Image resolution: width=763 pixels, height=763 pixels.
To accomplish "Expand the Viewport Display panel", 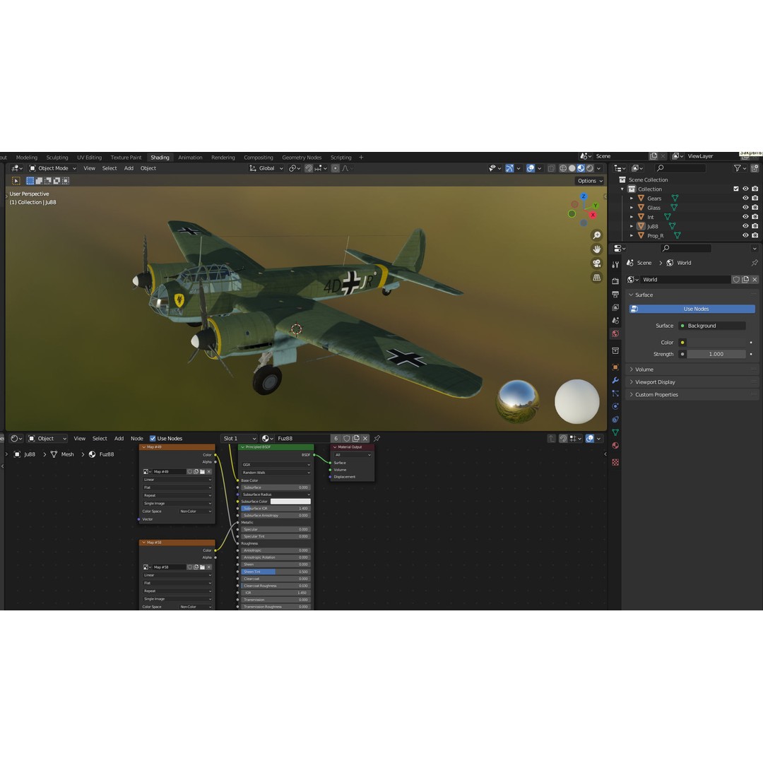I will tap(691, 382).
